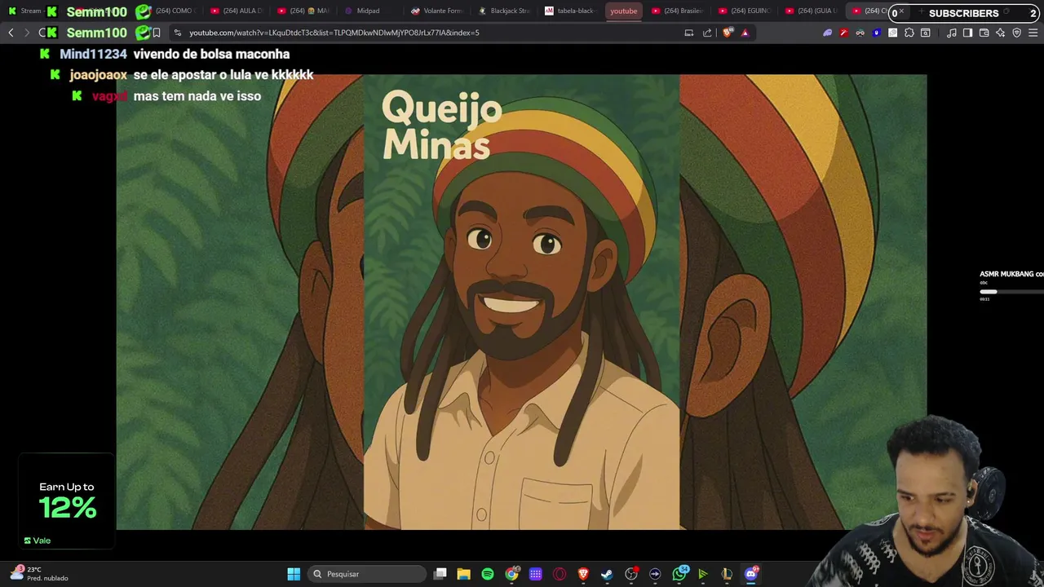Open Brave browser from the taskbar

(583, 574)
